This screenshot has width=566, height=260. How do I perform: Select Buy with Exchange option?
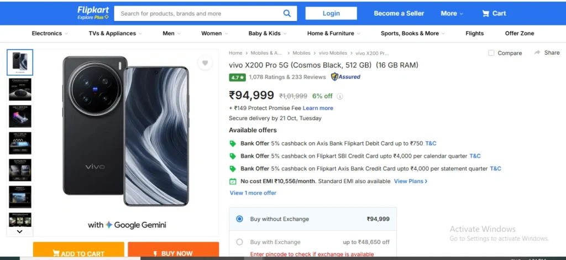pyautogui.click(x=239, y=242)
